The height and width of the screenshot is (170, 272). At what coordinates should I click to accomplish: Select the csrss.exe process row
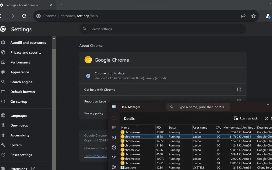coord(196,168)
